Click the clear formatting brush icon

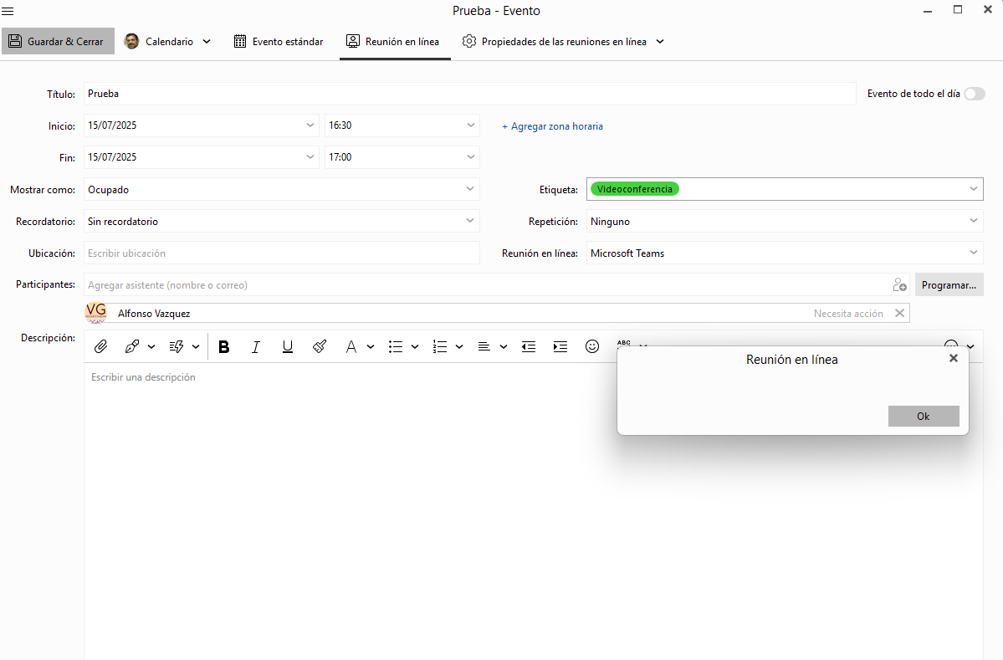[320, 346]
